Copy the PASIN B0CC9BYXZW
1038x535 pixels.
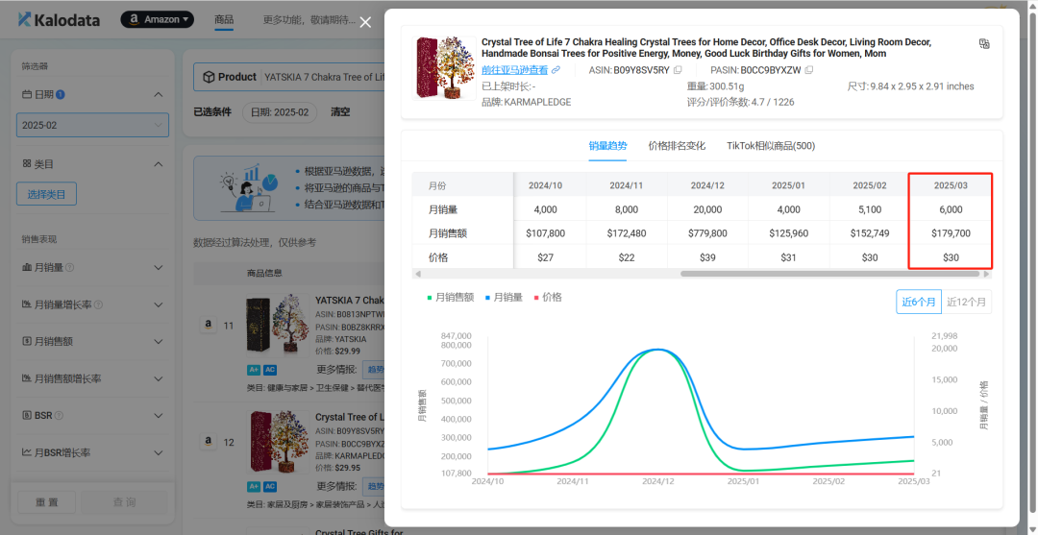point(809,70)
